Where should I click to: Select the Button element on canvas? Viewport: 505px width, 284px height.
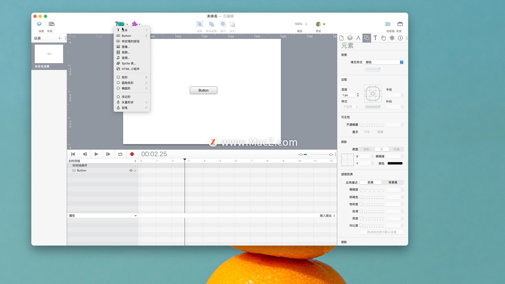coord(203,90)
